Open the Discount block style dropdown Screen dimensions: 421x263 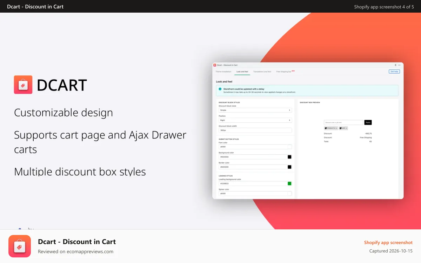pos(255,110)
